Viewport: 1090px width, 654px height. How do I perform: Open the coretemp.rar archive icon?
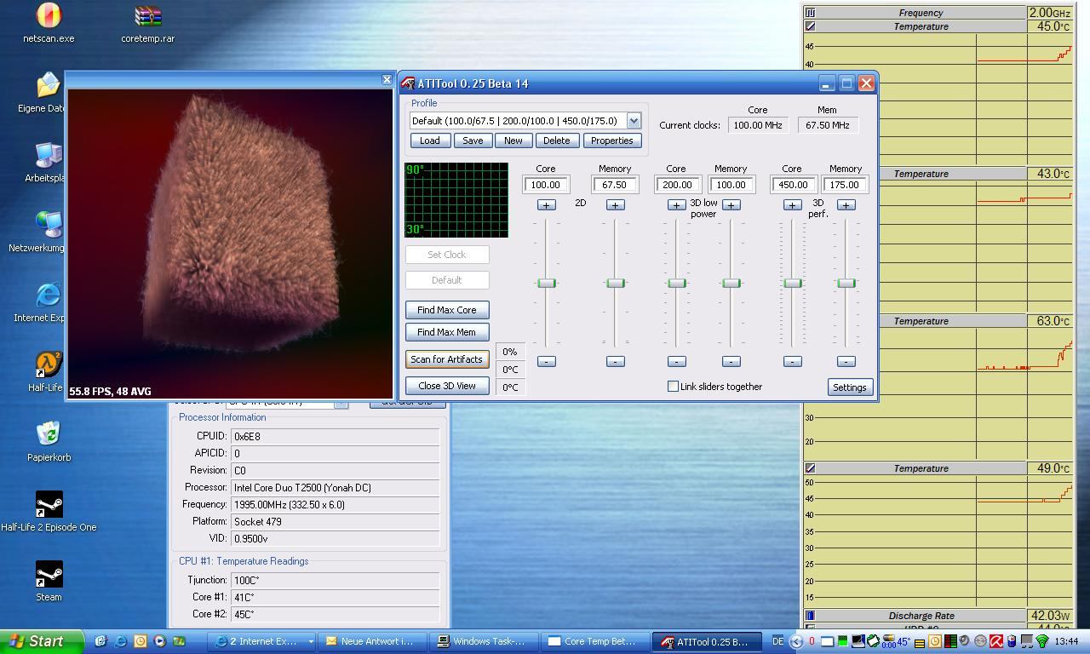(x=147, y=16)
